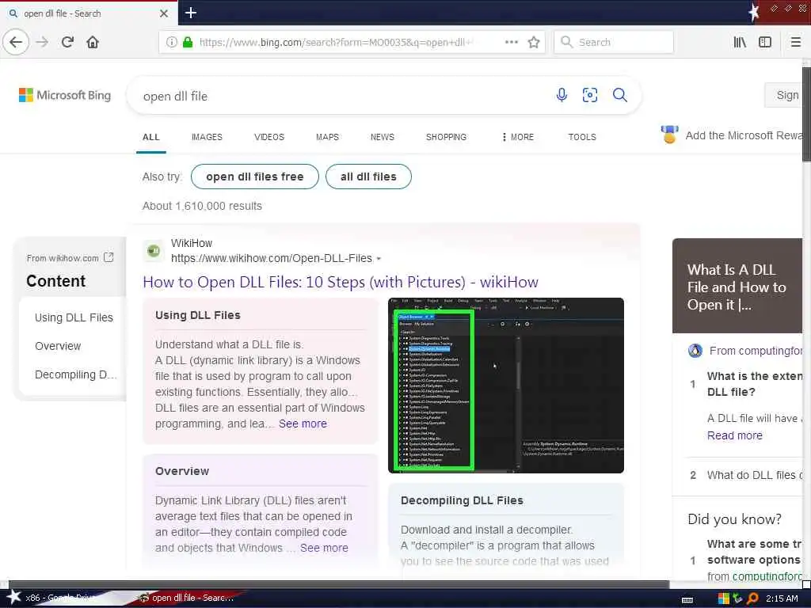
Task: Click the browser forward arrow
Action: (43, 42)
